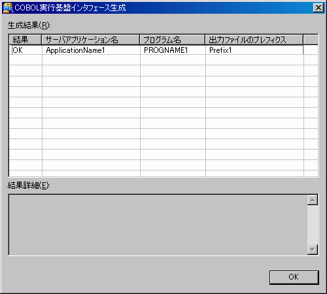Click the OK button at bottom
Image resolution: width=327 pixels, height=294 pixels.
click(x=294, y=277)
